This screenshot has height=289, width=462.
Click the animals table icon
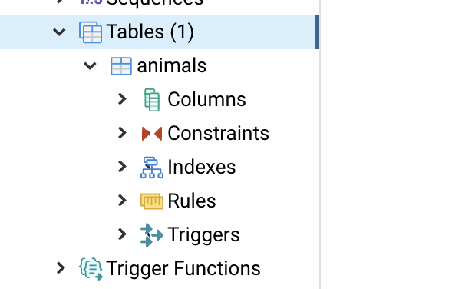pos(121,66)
